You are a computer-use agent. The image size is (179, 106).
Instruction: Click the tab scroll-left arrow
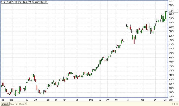click(172, 104)
